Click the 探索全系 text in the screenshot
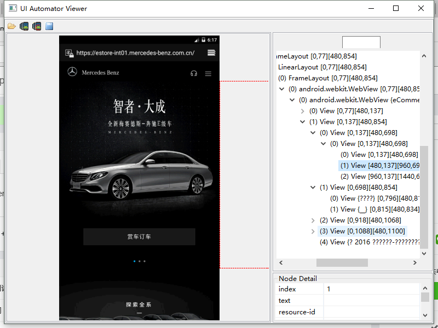Viewport: 438px width, 328px height. pyautogui.click(x=139, y=304)
